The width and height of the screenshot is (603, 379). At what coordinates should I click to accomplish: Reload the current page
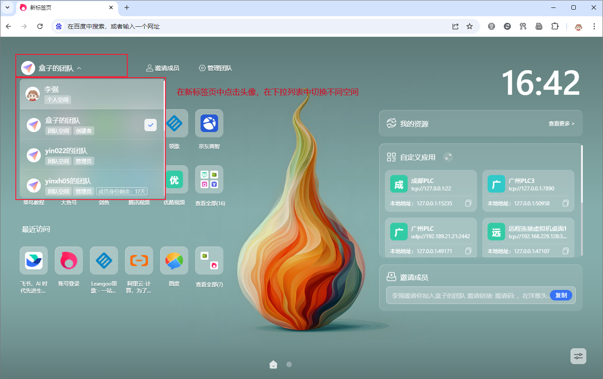40,26
